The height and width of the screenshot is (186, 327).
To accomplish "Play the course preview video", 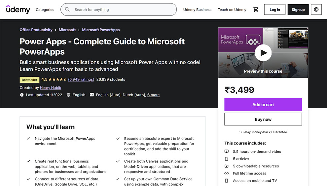I will tap(263, 53).
